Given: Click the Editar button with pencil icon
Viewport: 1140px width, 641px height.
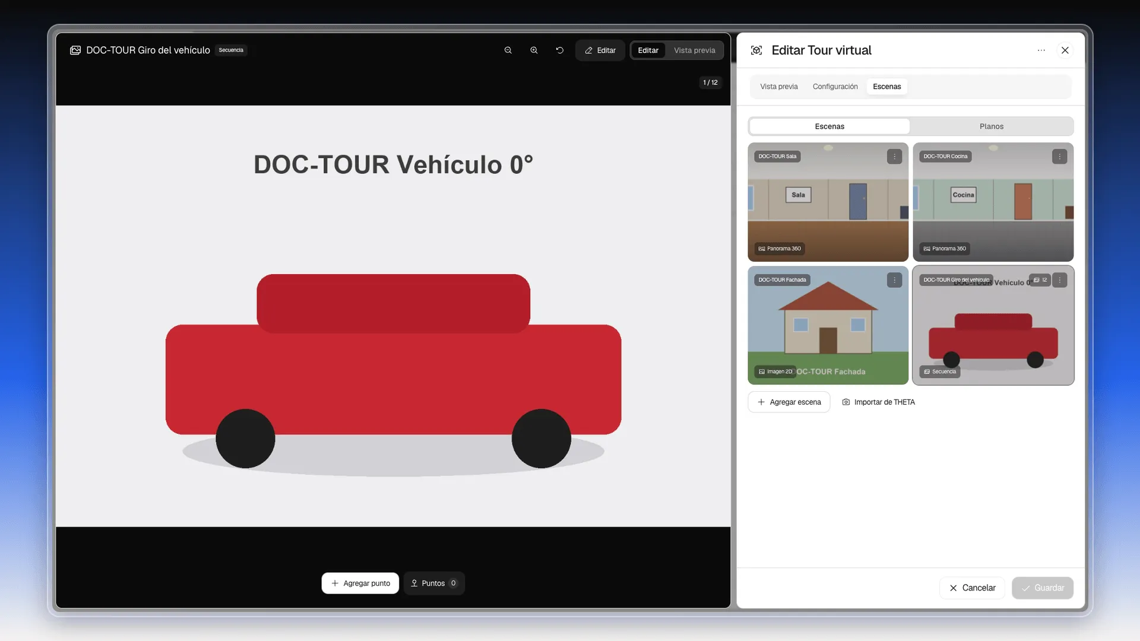Looking at the screenshot, I should click(600, 50).
